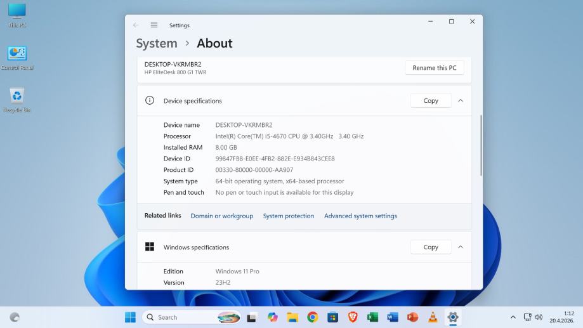Collapse the Windows specifications section

point(461,247)
